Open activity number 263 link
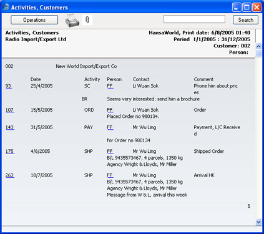This screenshot has width=264, height=234. (10, 175)
